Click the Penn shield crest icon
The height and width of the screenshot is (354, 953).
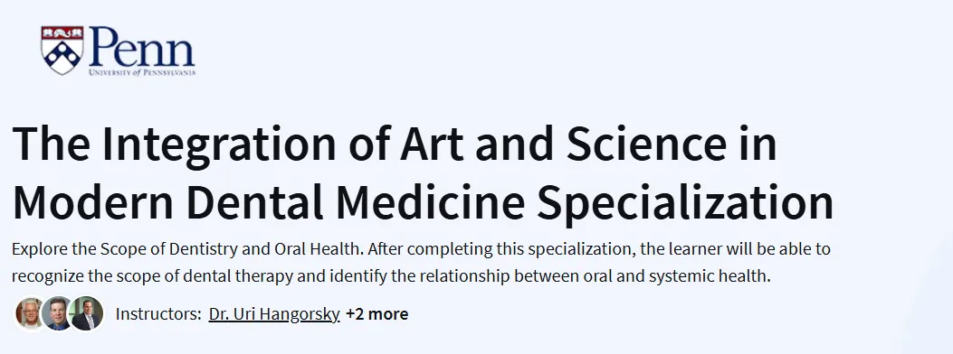point(62,50)
